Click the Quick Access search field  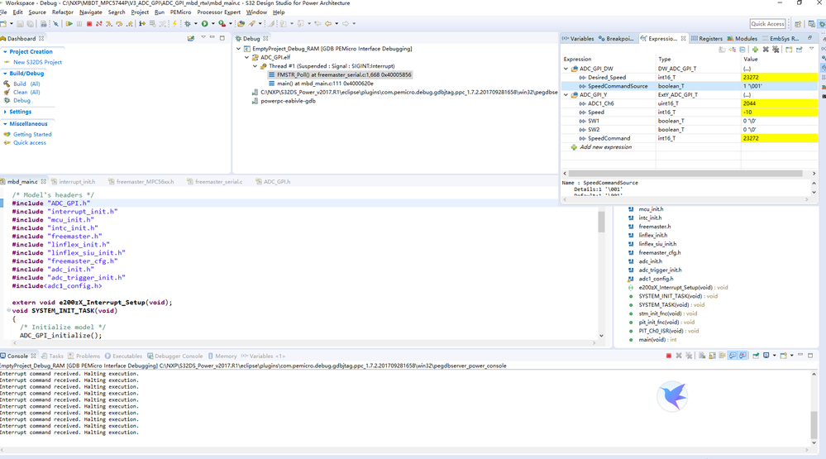point(767,24)
